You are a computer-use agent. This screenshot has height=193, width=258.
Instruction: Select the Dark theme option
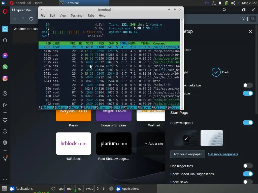point(220,72)
